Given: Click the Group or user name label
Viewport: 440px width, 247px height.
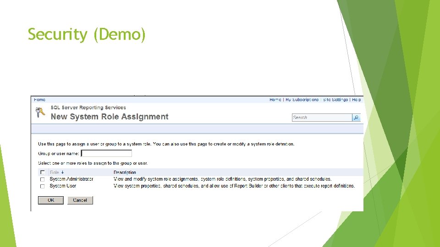Looking at the screenshot, I should click(58, 154).
